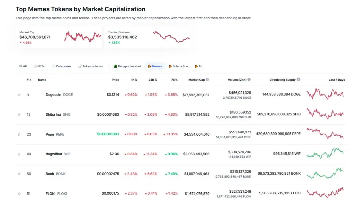Open the Solana Eco category
Image resolution: width=358 pixels, height=201 pixels.
178,66
